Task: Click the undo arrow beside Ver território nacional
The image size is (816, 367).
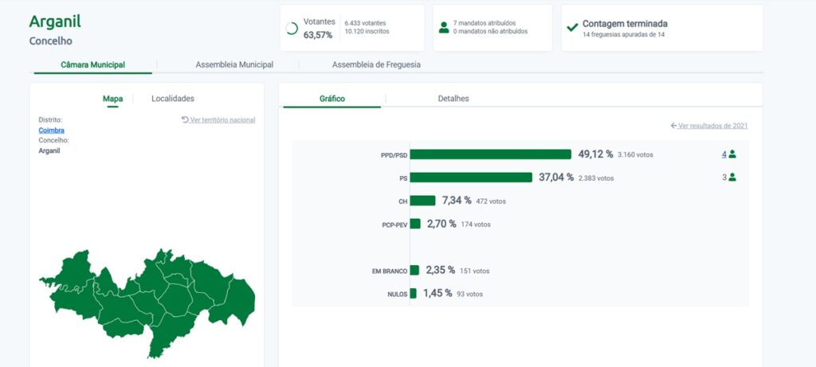Action: 185,120
